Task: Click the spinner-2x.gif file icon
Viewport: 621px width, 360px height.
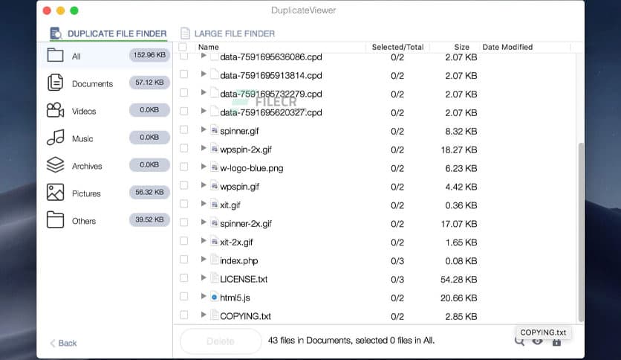Action: 214,223
